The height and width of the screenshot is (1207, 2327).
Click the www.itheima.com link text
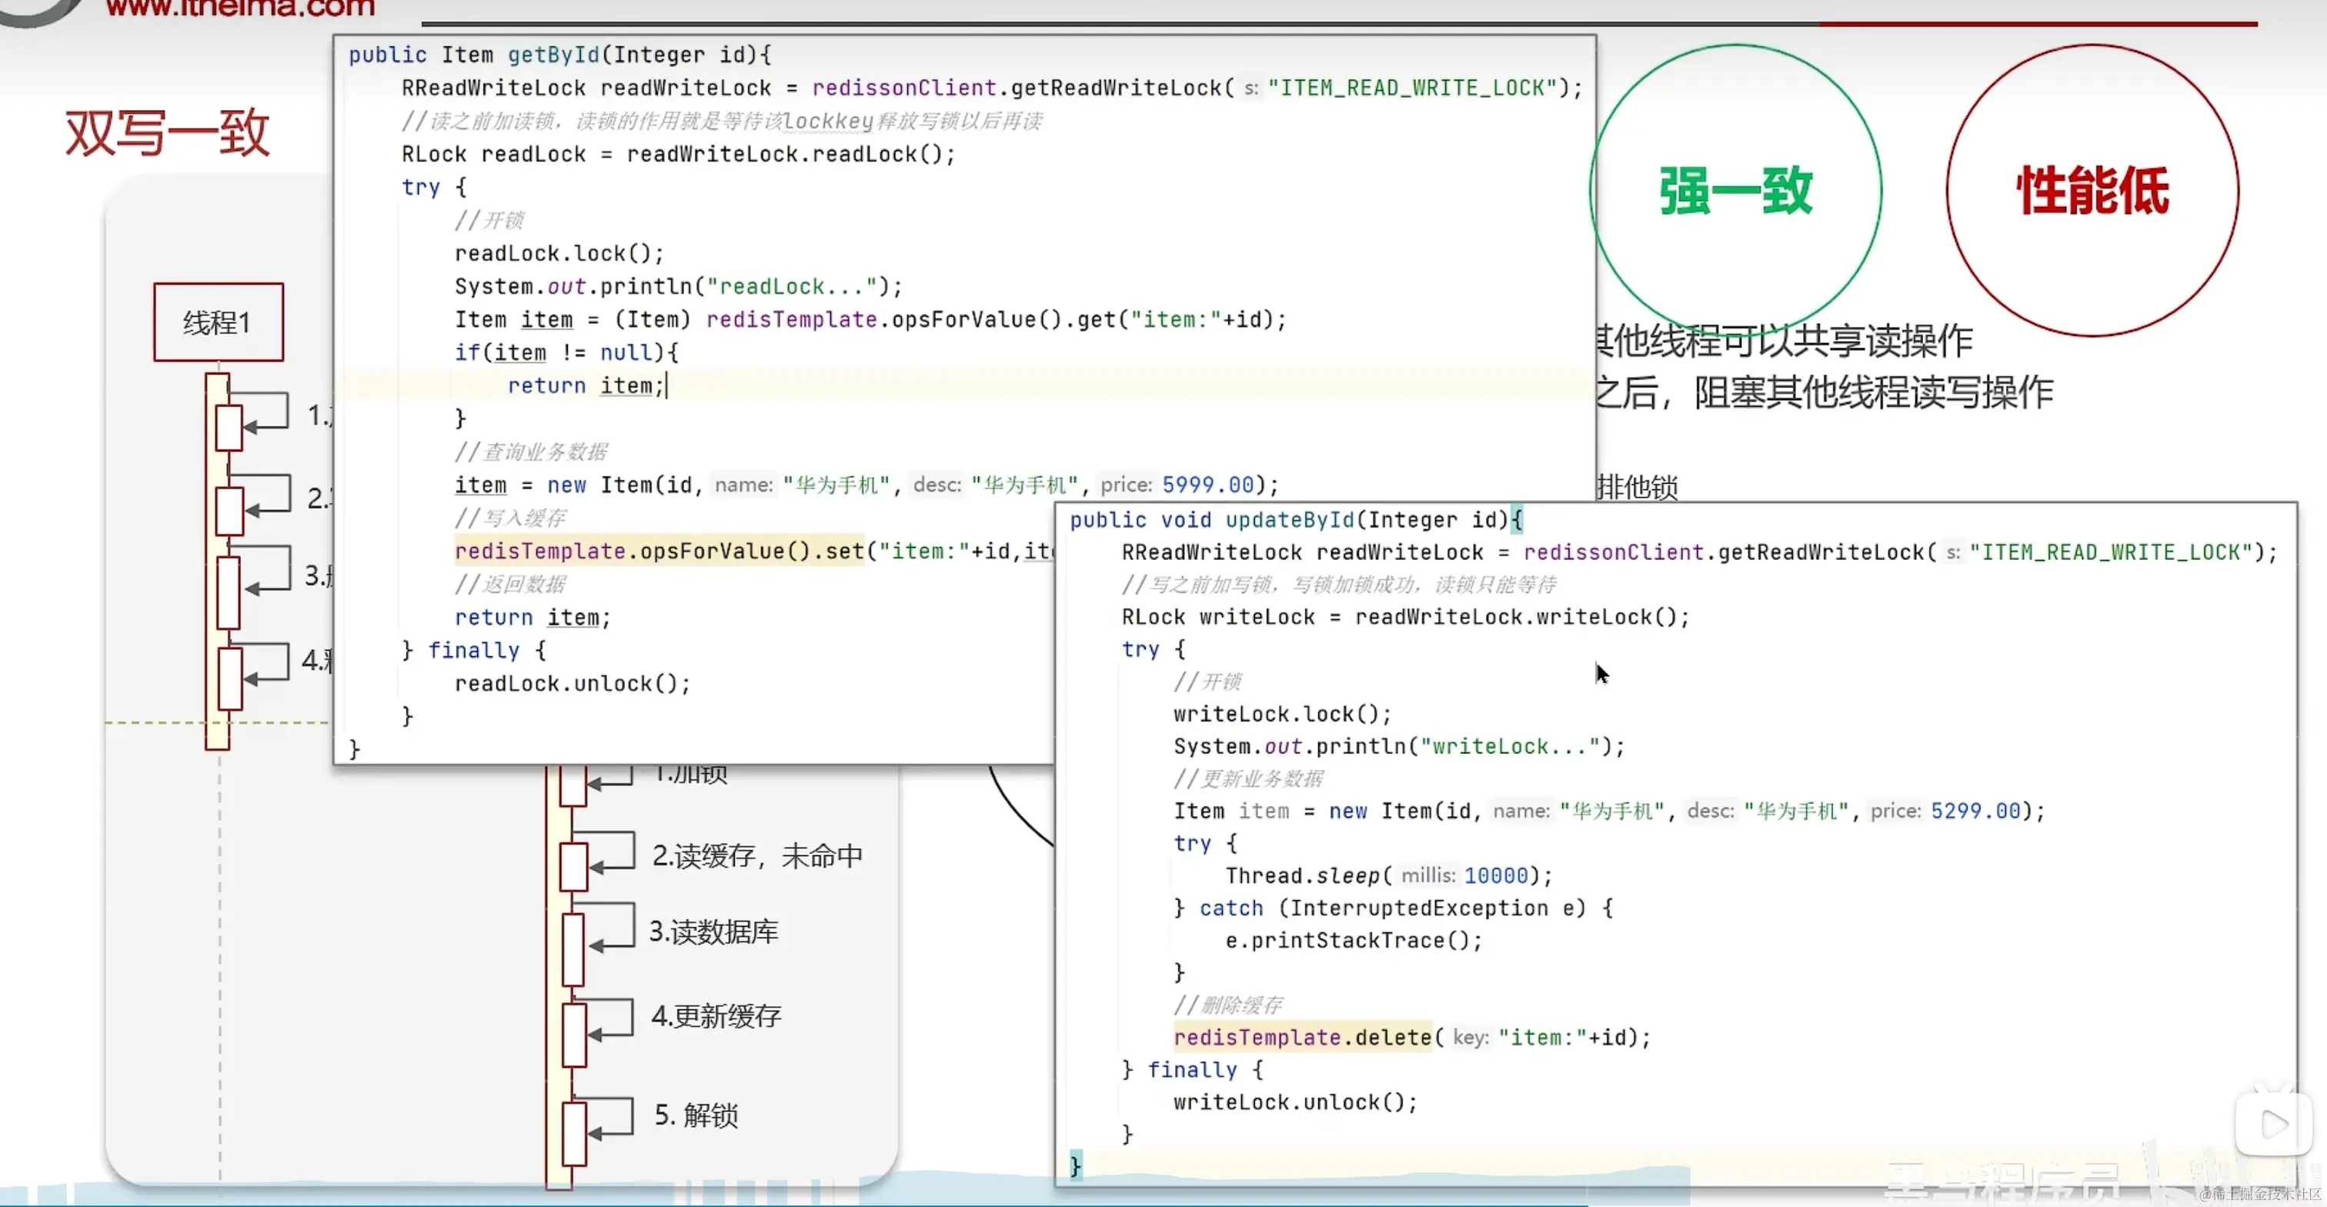coord(239,9)
